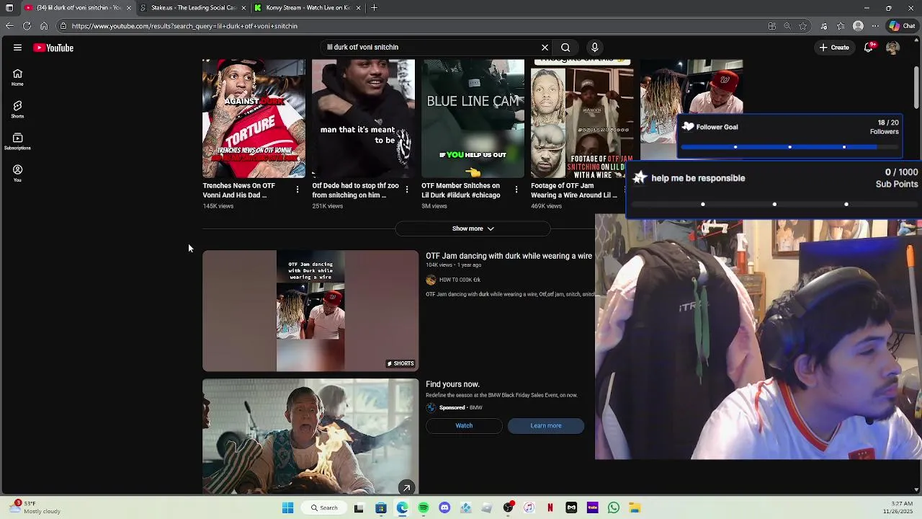The image size is (922, 519).
Task: Open OTF Jam dancing video thumbnail
Action: point(310,311)
